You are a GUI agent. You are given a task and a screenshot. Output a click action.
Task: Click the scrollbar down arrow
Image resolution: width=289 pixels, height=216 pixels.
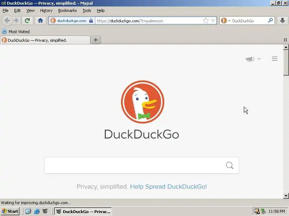pos(286,196)
